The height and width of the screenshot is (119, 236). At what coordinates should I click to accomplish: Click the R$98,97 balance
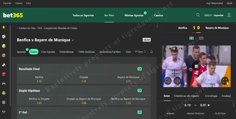208,15
